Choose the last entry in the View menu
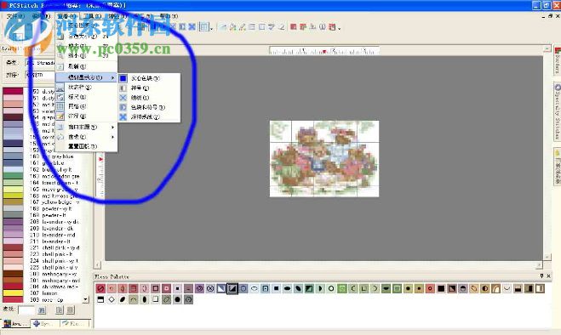Image resolution: width=561 pixels, height=335 pixels. point(86,146)
